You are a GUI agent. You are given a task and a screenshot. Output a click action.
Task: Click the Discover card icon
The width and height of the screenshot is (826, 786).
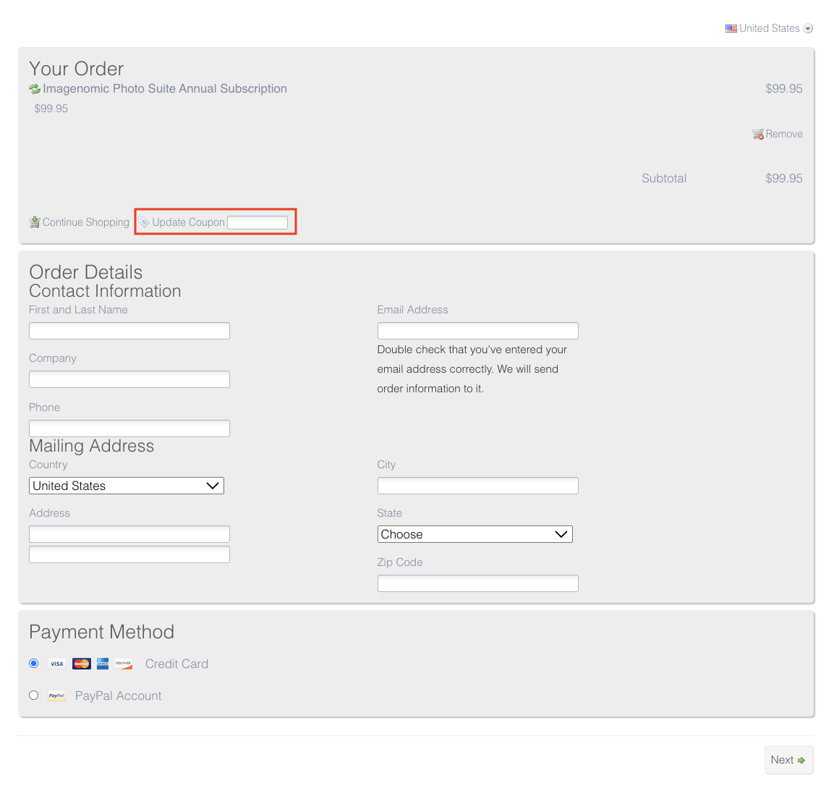click(x=123, y=663)
